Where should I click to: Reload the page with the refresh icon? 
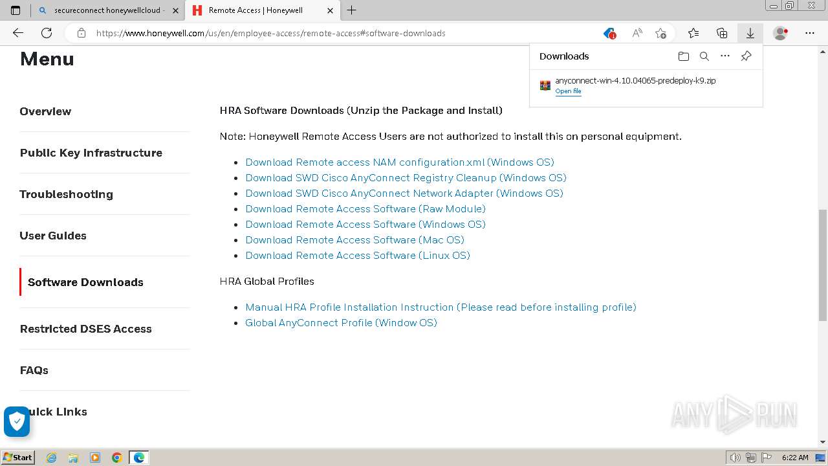coord(47,33)
